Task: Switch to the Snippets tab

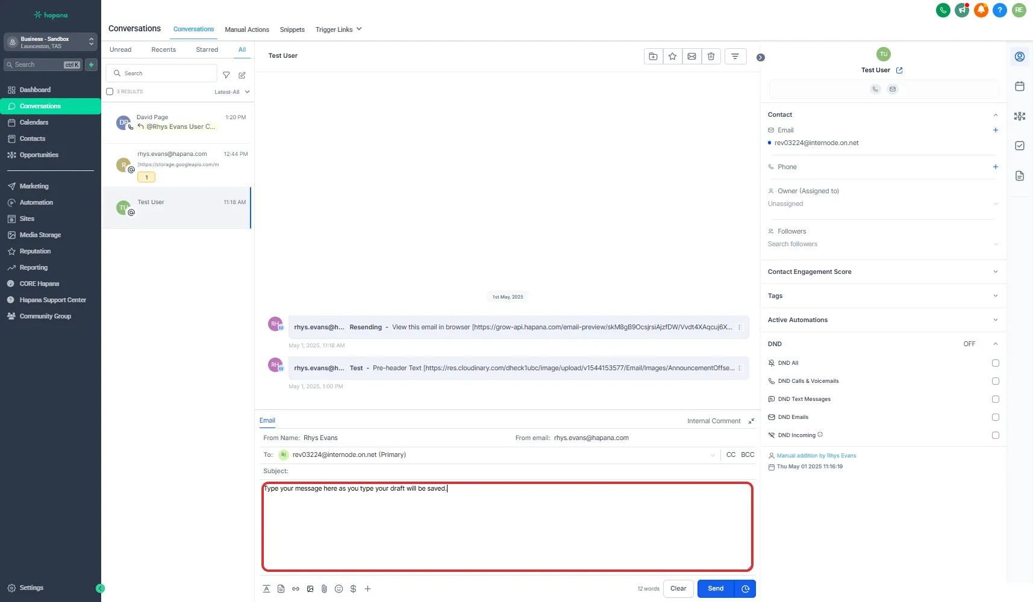Action: point(292,29)
